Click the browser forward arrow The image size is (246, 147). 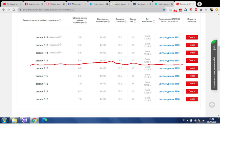tap(9, 10)
